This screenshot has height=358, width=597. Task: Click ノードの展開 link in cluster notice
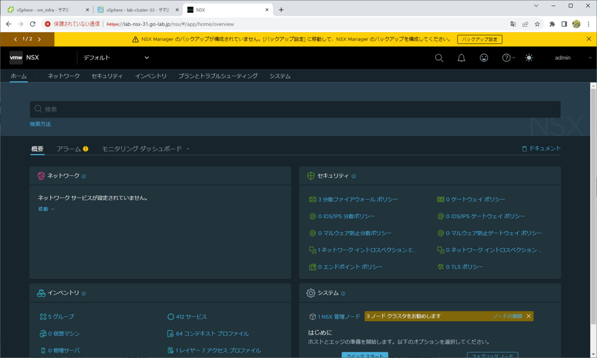tap(507, 316)
